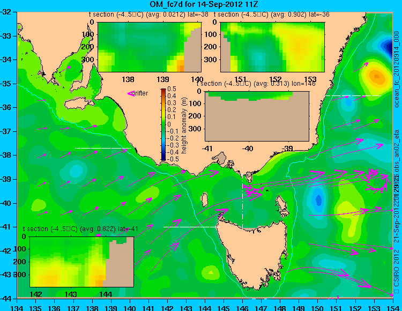Click the vertical 'CSIRO 2012' credit text
The height and width of the screenshot is (311, 402).
tap(397, 268)
